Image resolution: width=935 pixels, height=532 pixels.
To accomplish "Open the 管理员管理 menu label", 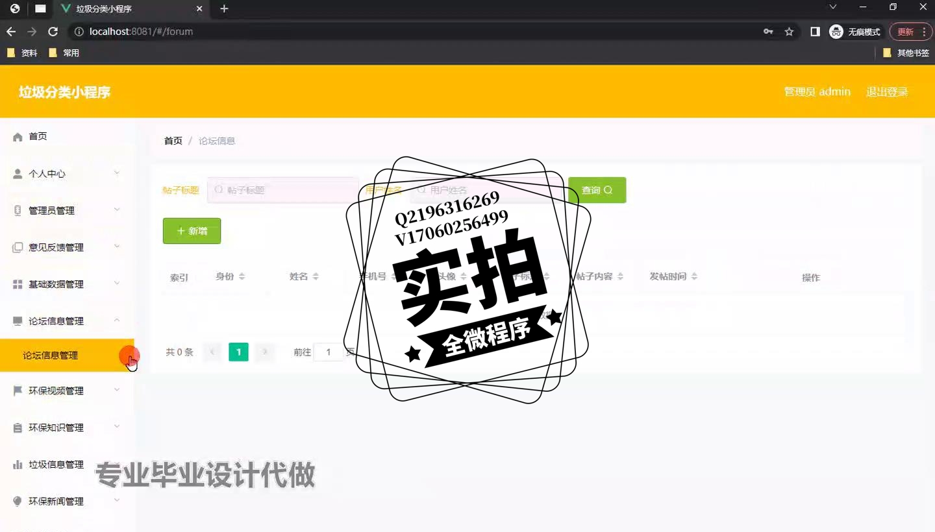I will point(51,211).
